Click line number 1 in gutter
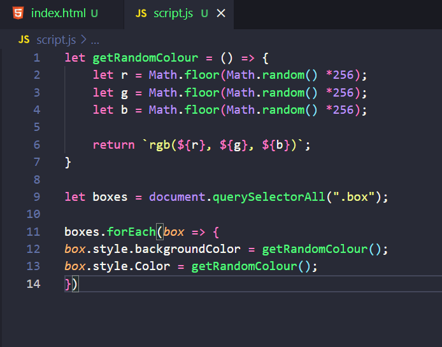 37,58
